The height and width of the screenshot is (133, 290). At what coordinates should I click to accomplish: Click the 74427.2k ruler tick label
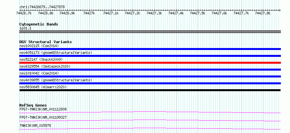[x=133, y=13]
